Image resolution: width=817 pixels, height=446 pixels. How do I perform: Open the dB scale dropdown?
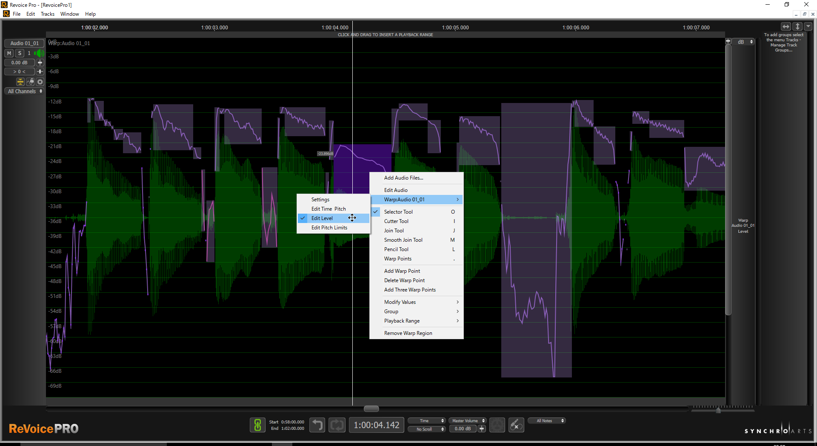pyautogui.click(x=744, y=42)
